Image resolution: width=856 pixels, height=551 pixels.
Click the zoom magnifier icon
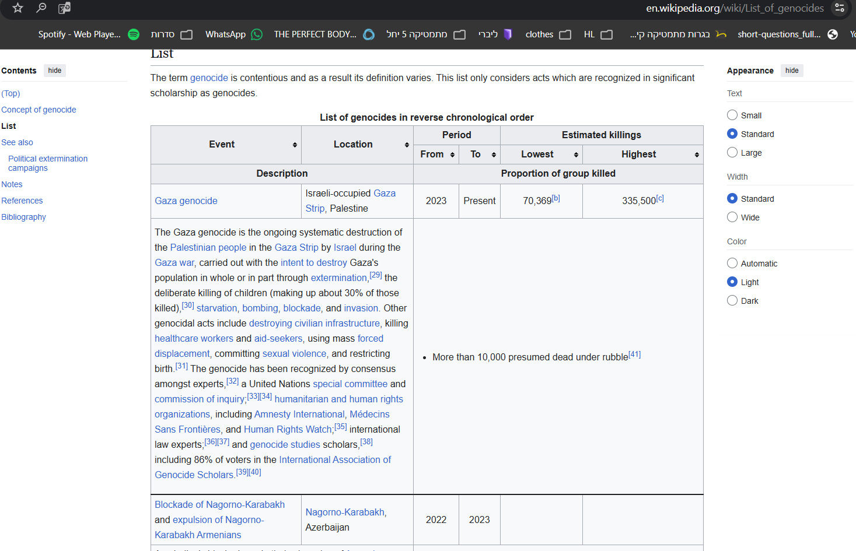pyautogui.click(x=41, y=8)
